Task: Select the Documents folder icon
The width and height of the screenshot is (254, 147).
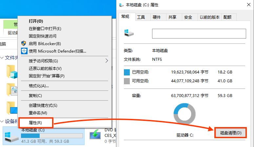Action: pyautogui.click(x=12, y=90)
